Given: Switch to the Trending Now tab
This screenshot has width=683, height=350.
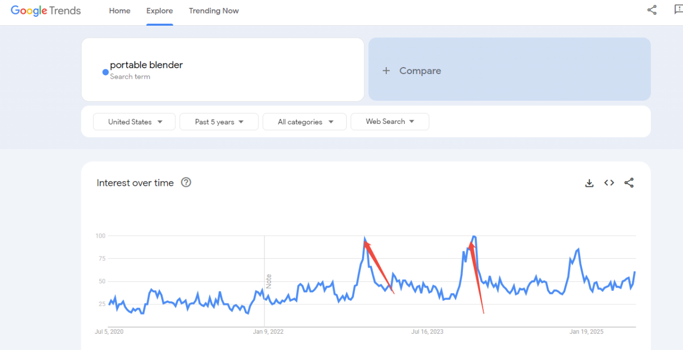Looking at the screenshot, I should [x=214, y=11].
